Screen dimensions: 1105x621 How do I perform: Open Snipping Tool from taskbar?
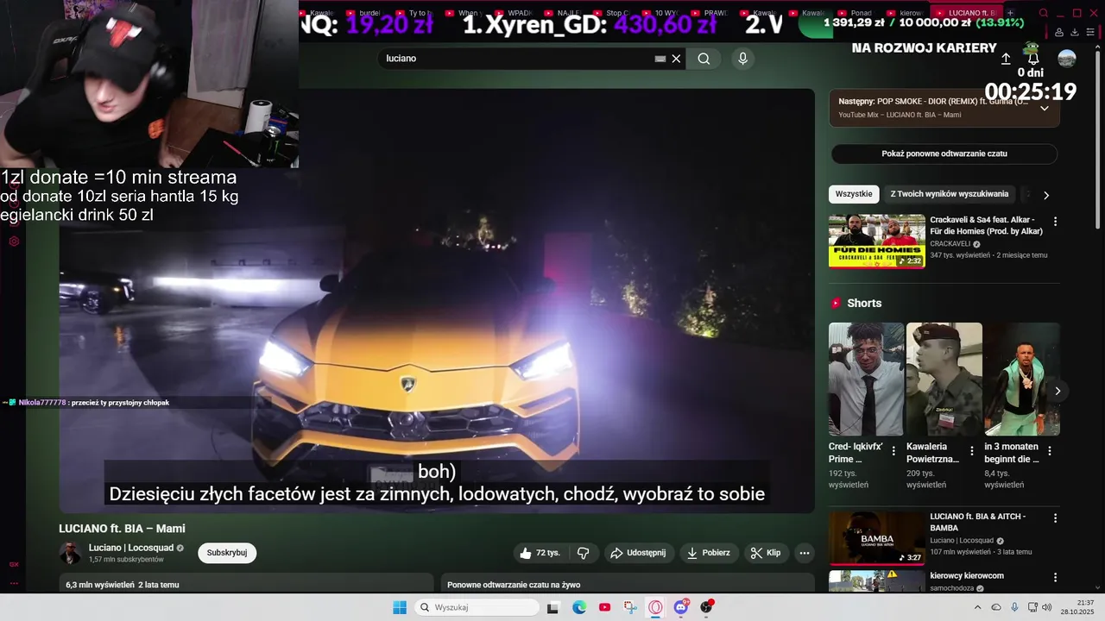630,607
